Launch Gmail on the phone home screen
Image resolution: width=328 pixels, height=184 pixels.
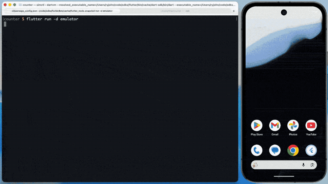[275, 125]
